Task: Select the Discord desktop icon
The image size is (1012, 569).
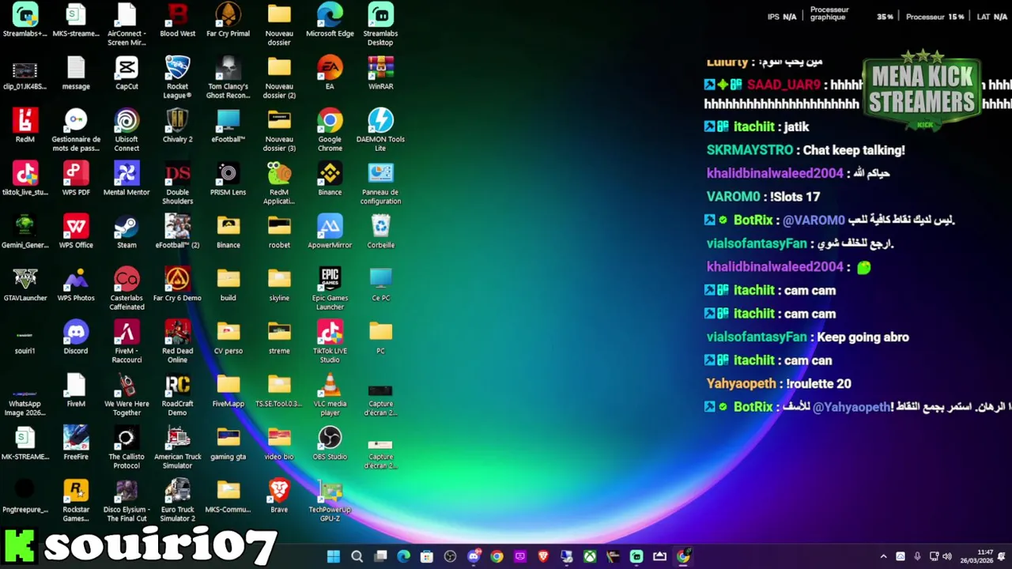Action: click(76, 338)
